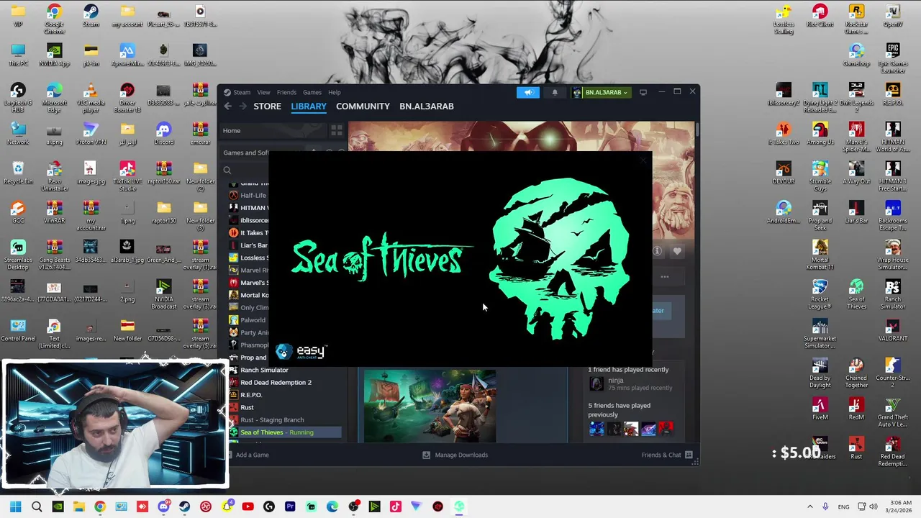Select the Recycle Bin icon
The height and width of the screenshot is (518, 921).
click(x=18, y=174)
